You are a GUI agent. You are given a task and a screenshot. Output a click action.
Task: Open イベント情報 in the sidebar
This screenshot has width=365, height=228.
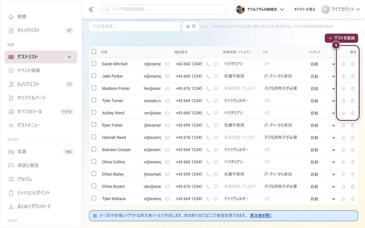41,70
